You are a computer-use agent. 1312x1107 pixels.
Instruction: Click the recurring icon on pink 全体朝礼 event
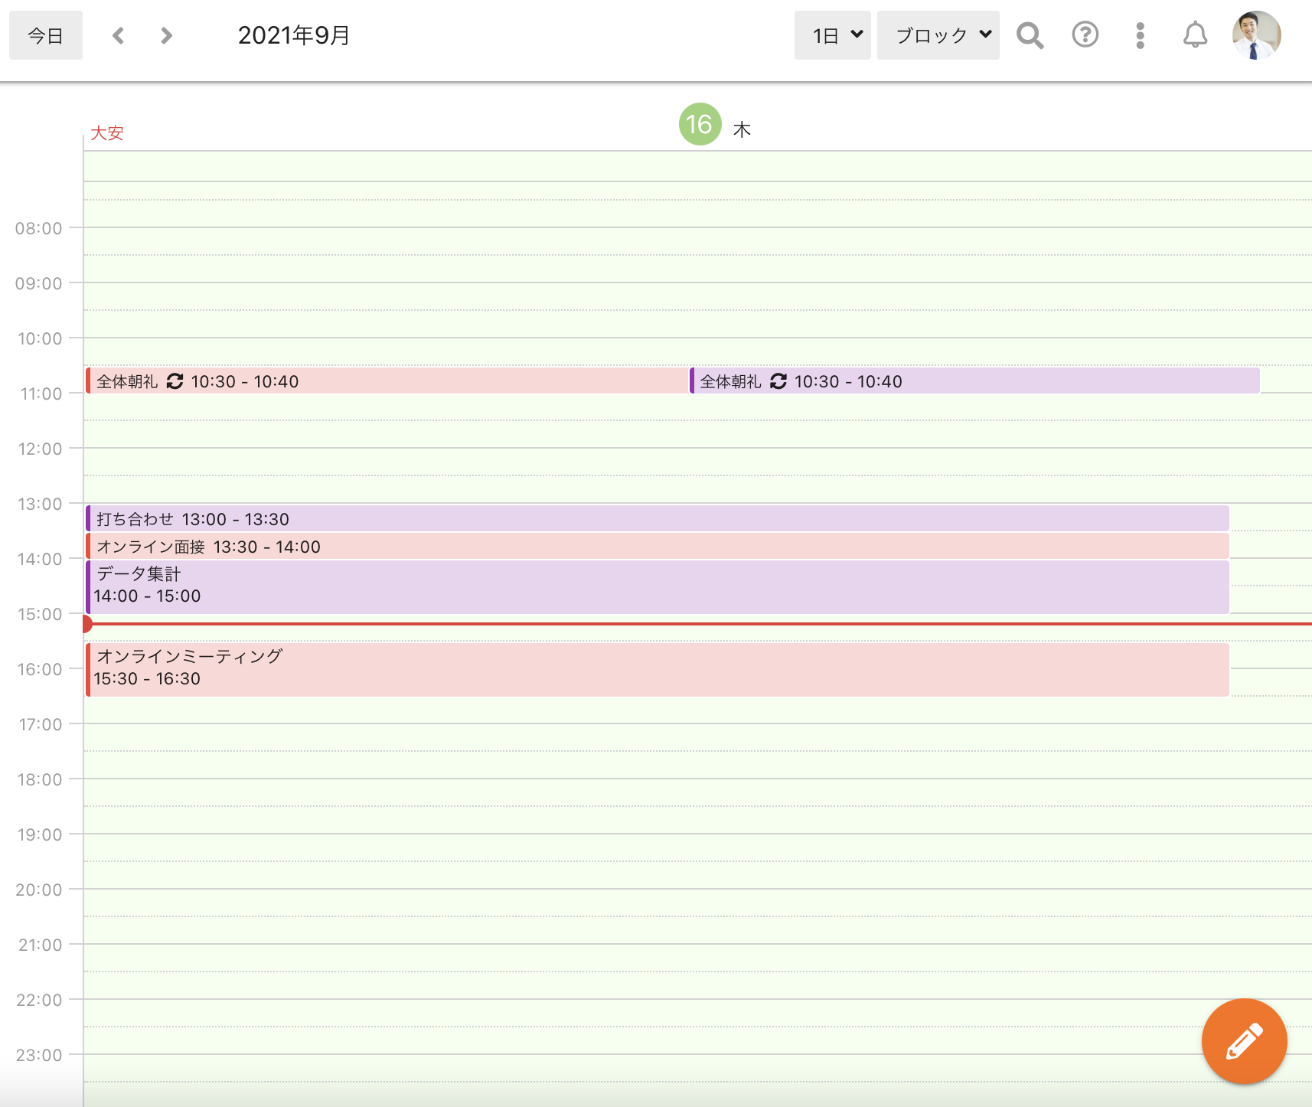point(175,381)
